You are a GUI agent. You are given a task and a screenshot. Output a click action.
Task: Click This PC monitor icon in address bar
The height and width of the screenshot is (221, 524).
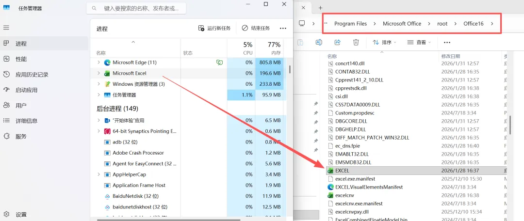[x=302, y=23]
